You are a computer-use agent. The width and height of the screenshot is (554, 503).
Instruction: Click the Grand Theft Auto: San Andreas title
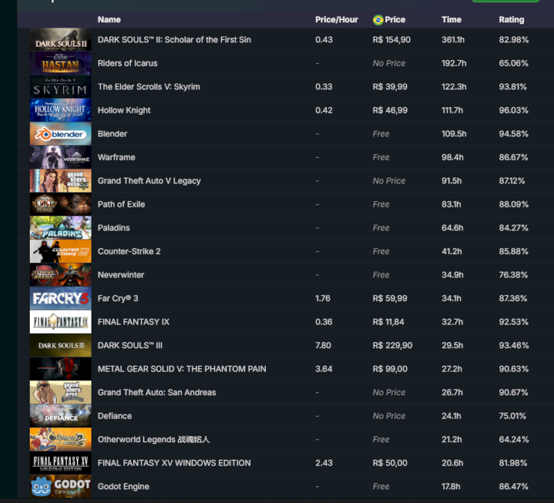pyautogui.click(x=157, y=393)
